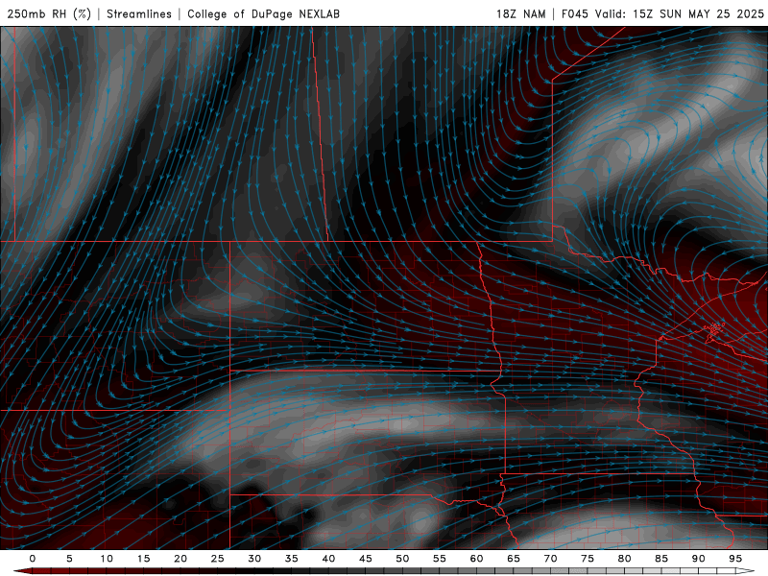Click the 35 tick label on the color scale
This screenshot has height=576, width=768.
(292, 559)
